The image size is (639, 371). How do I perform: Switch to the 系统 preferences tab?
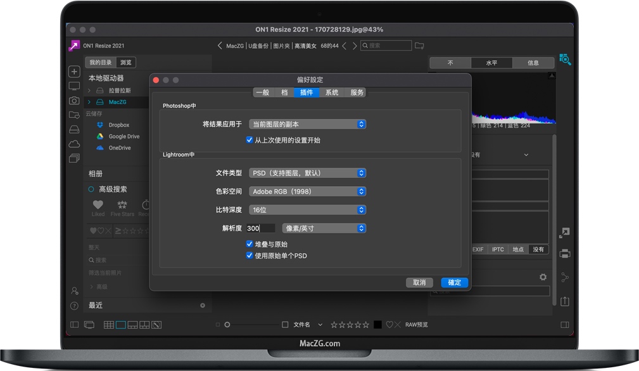pos(332,92)
